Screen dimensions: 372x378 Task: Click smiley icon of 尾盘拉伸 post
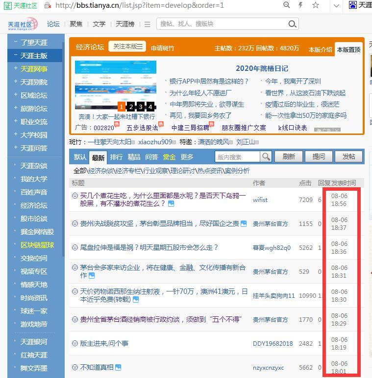75,247
